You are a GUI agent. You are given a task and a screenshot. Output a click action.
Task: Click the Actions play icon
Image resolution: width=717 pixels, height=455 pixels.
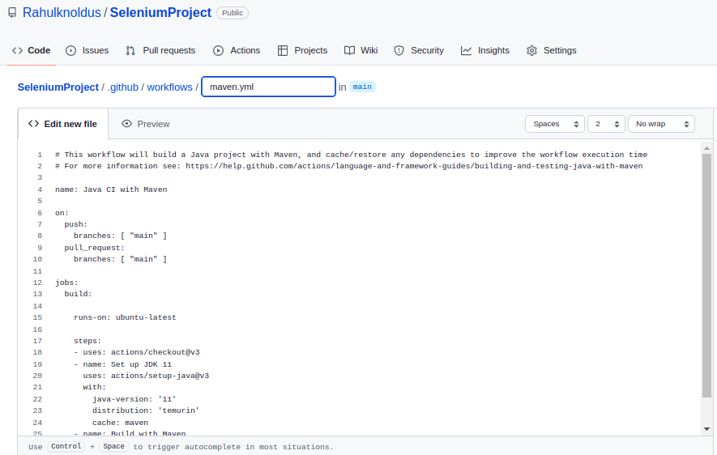tap(219, 50)
